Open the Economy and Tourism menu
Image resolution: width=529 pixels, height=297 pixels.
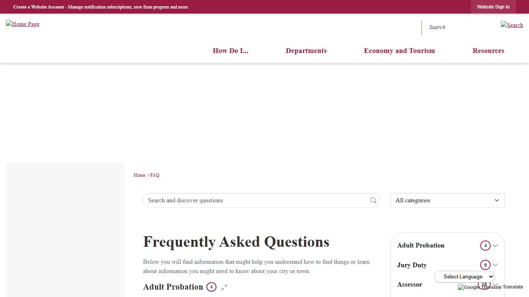[399, 51]
